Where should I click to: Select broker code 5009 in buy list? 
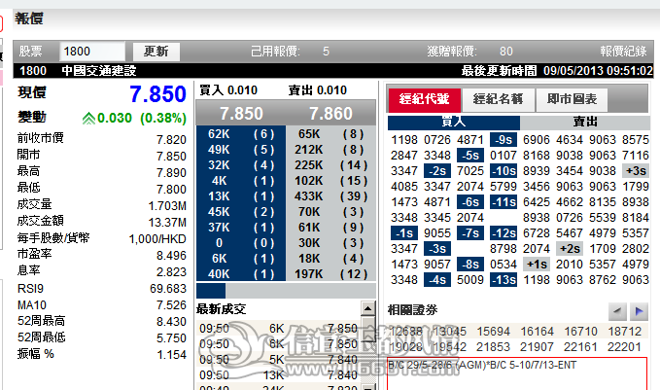pos(470,280)
